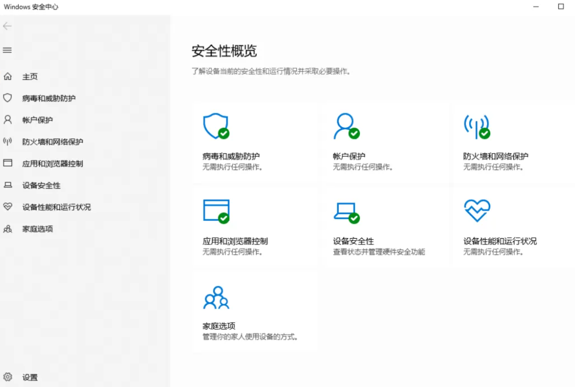Image resolution: width=575 pixels, height=387 pixels.
Task: Click 管理你的家人使用设备的方式 description text
Action: 250,337
